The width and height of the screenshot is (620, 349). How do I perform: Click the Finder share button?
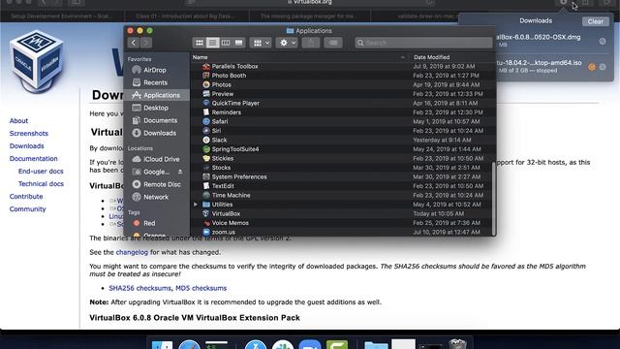point(311,43)
